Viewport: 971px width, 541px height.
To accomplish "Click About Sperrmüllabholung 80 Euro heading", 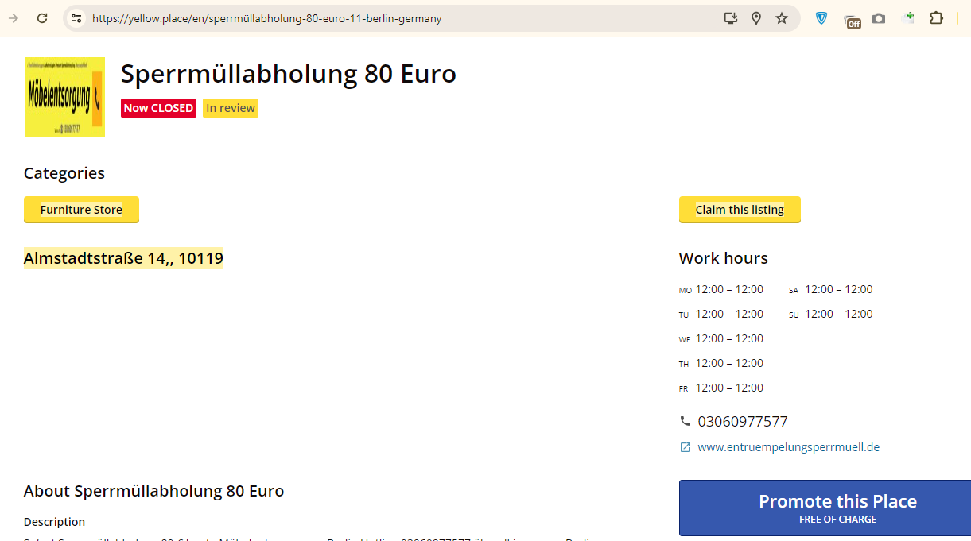I will [x=153, y=491].
